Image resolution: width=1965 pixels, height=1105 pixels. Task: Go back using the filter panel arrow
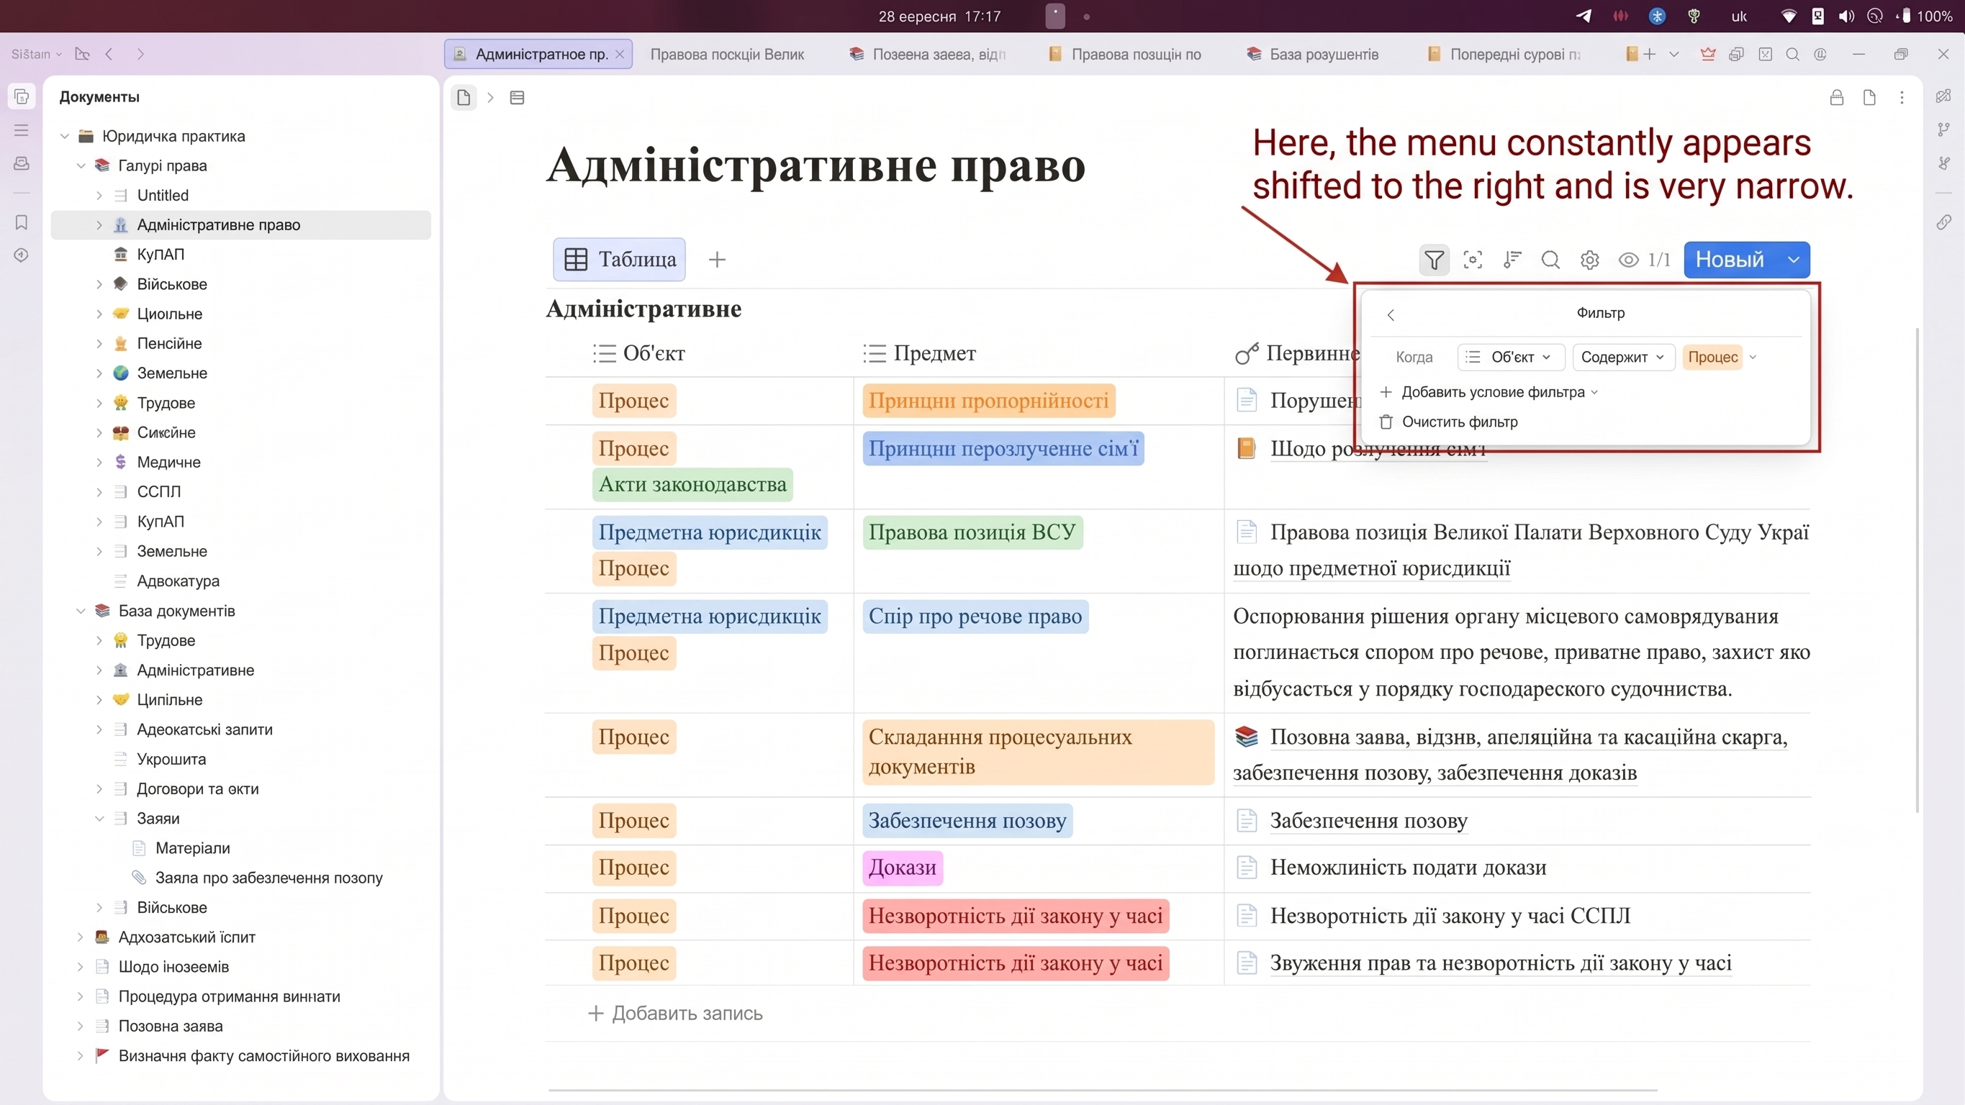point(1391,315)
